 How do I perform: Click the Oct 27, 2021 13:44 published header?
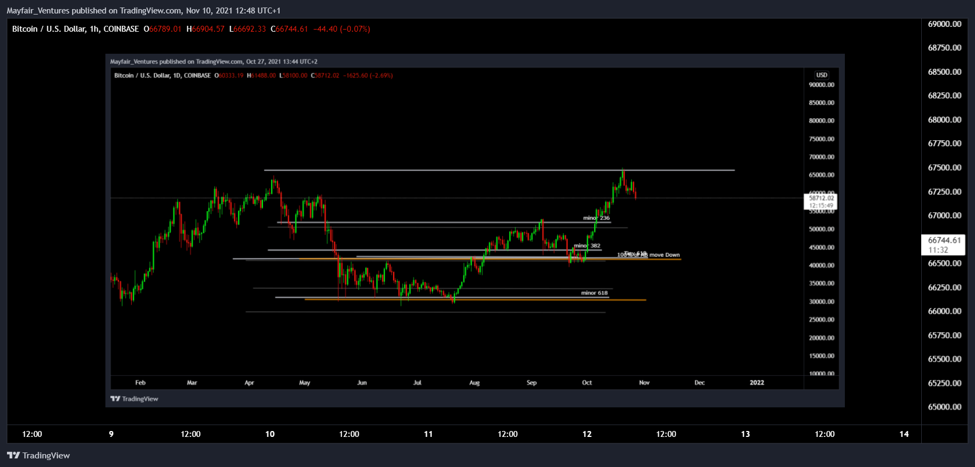213,62
